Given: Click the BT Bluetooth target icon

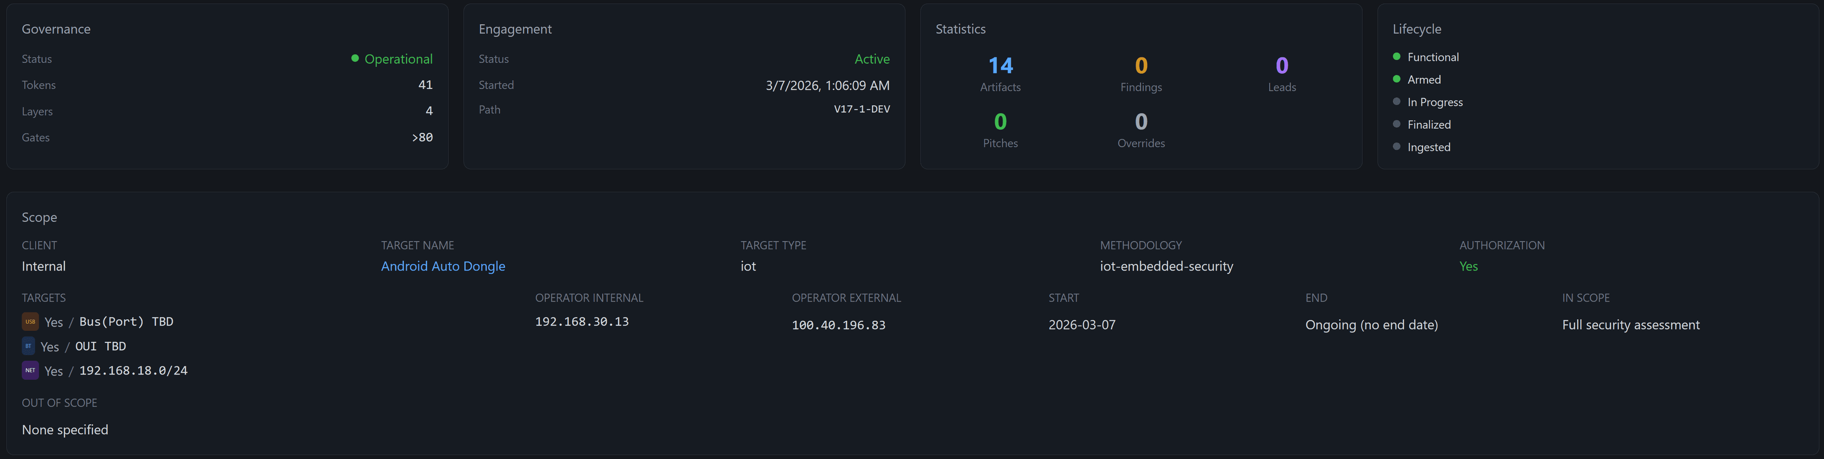Looking at the screenshot, I should pos(28,346).
